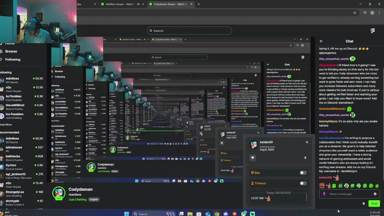Click the purple microphone icon in chat input
This screenshot has width=384, height=216.
coord(324,194)
